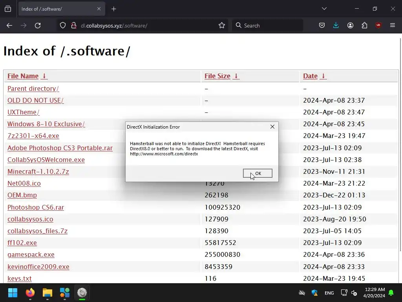Switch ENG input language

[x=329, y=293]
